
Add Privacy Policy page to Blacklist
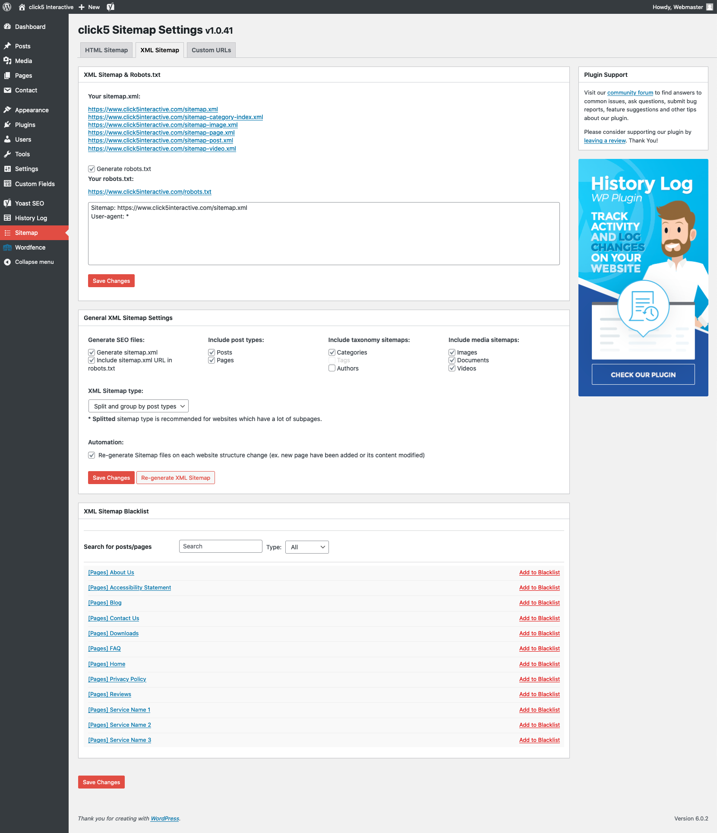(x=540, y=679)
